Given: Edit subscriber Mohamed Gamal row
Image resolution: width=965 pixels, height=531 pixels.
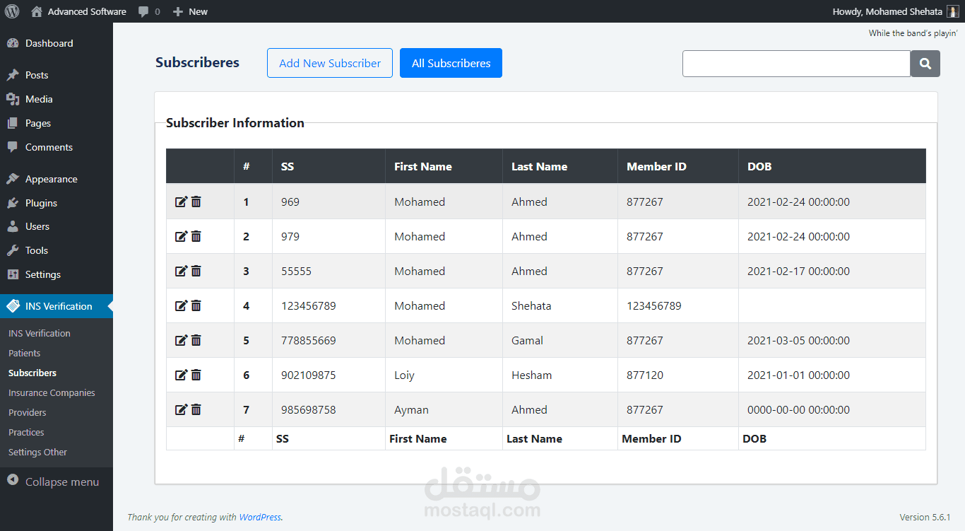Looking at the screenshot, I should 181,340.
